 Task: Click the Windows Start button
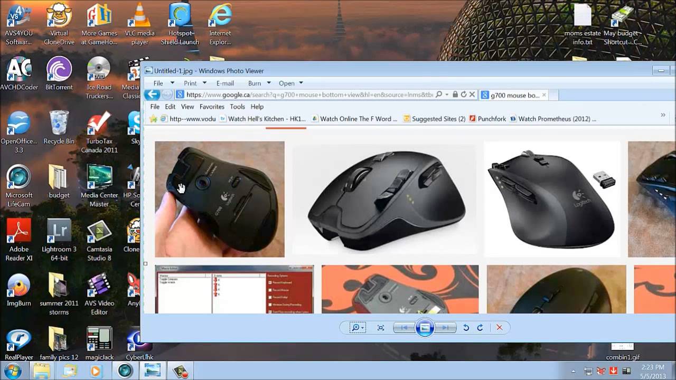click(x=13, y=370)
